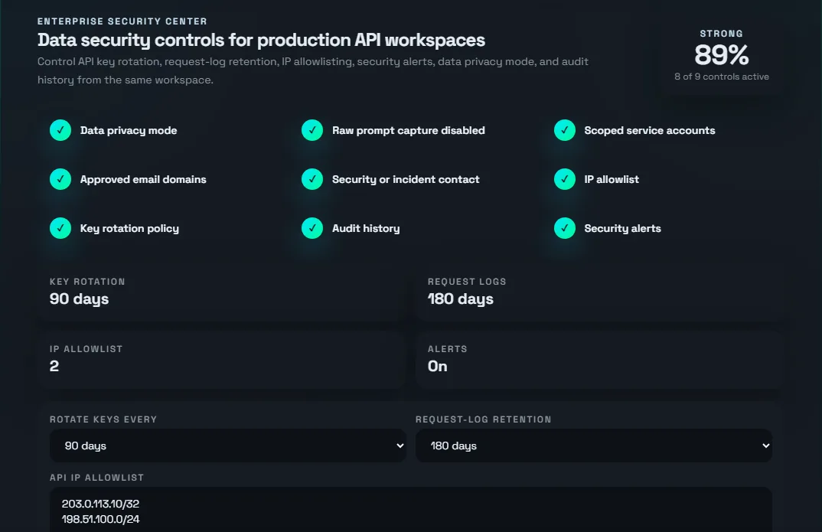Click the Approved email domains checkmark icon
Viewport: 822px width, 532px height.
(x=60, y=179)
